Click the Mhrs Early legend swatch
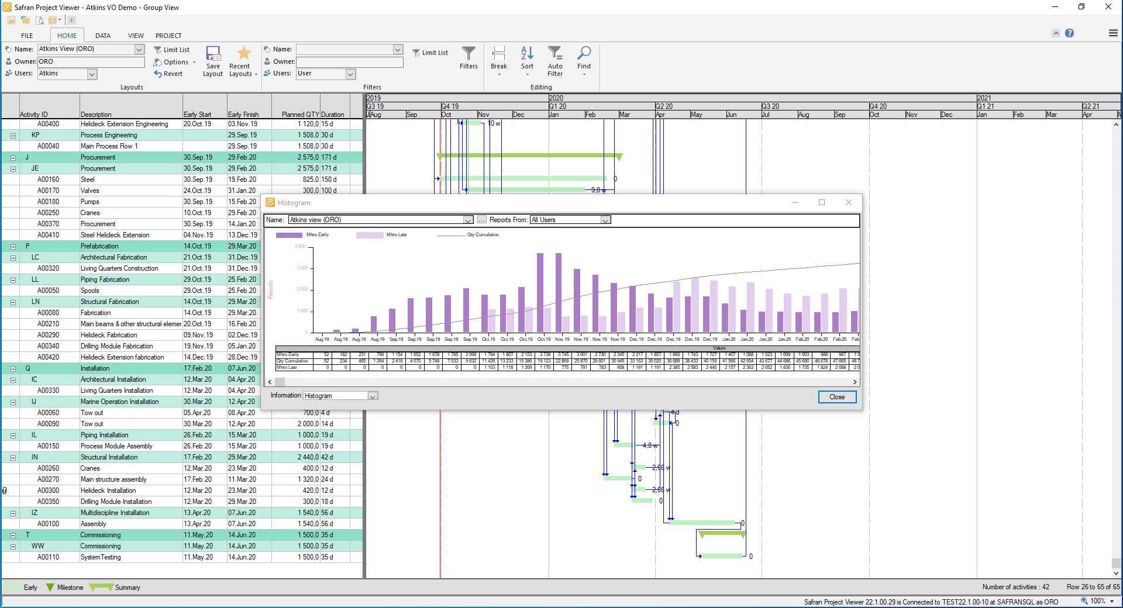This screenshot has width=1123, height=608. tap(289, 235)
